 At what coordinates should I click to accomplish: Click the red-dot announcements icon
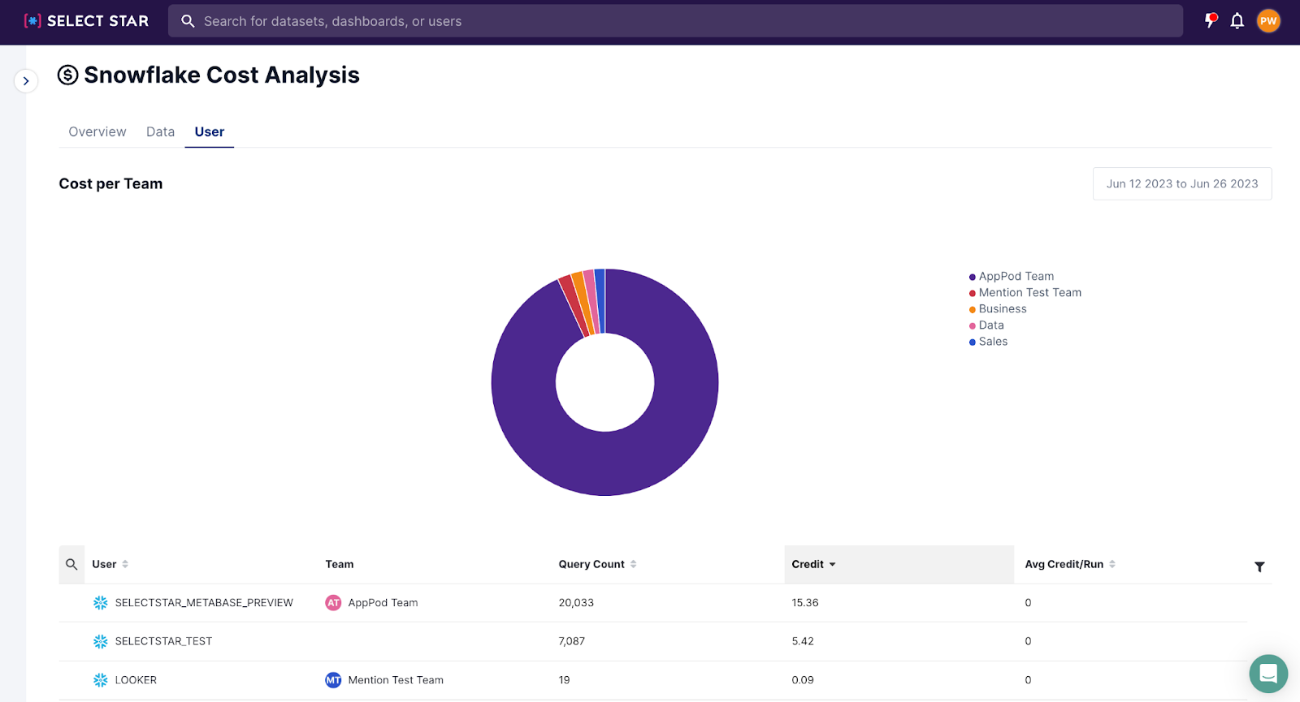[x=1211, y=21]
